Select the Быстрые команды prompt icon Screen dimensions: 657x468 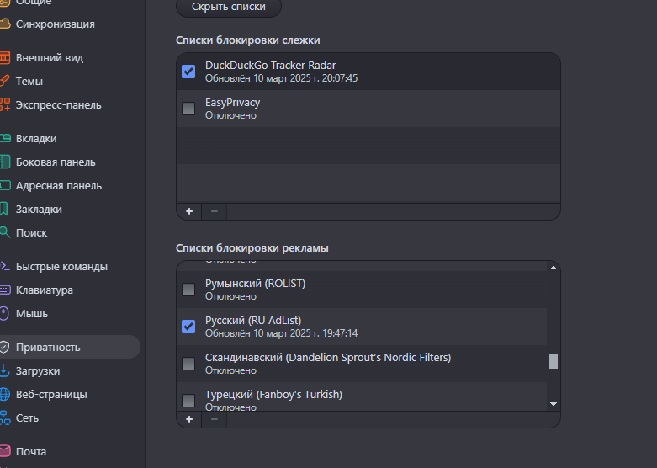[x=4, y=266]
